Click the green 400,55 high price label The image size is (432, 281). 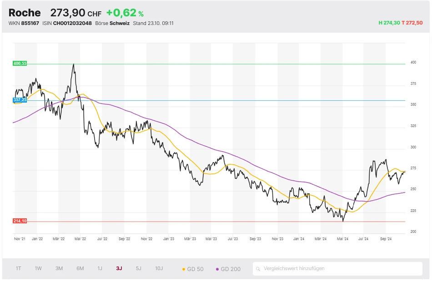20,64
